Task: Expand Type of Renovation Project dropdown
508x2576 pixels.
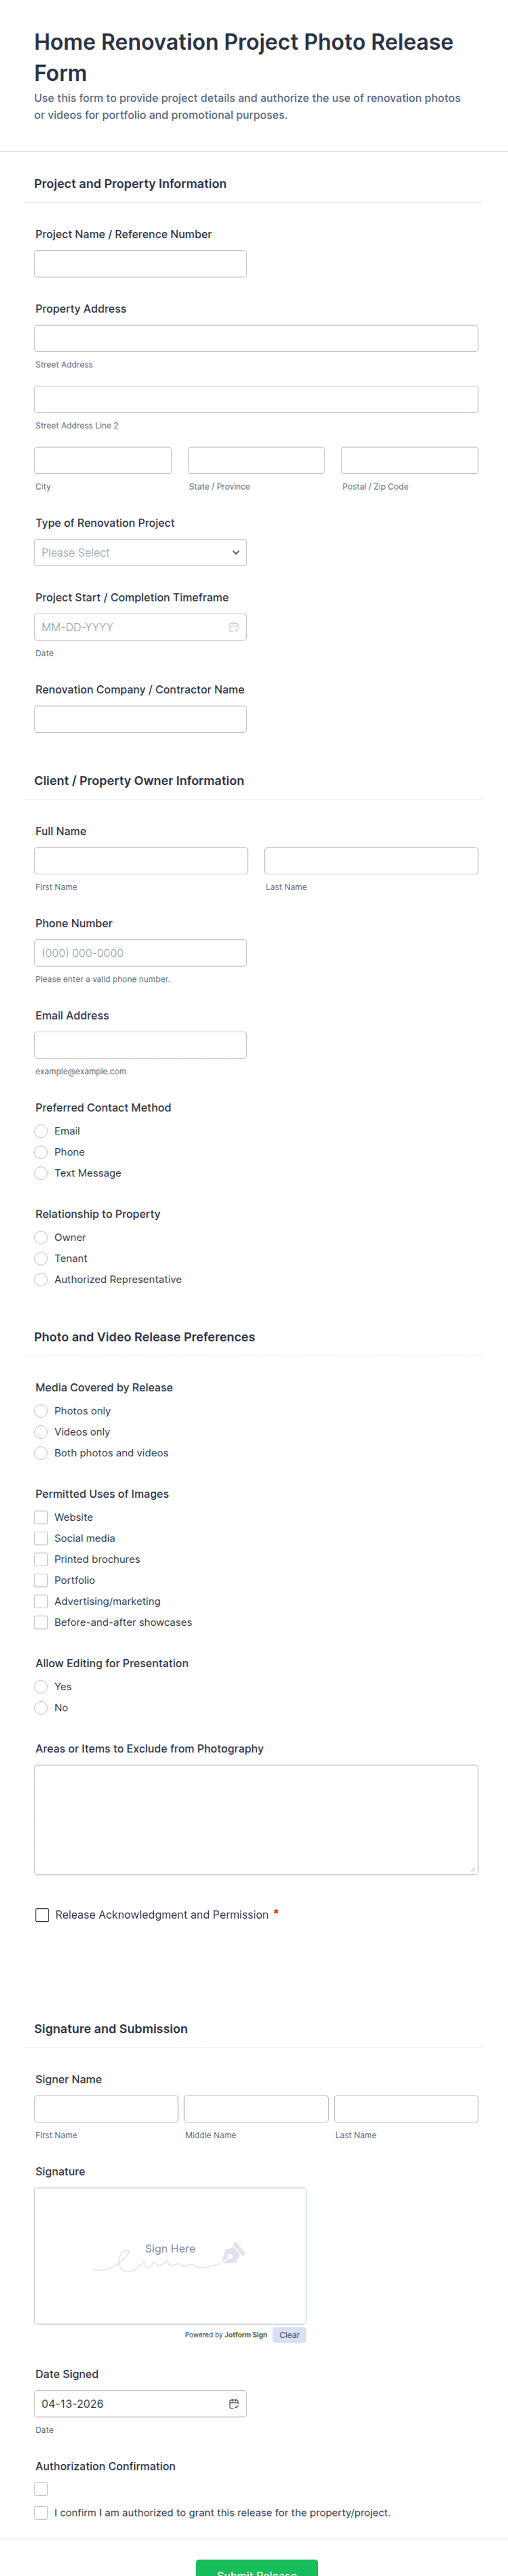Action: point(140,553)
